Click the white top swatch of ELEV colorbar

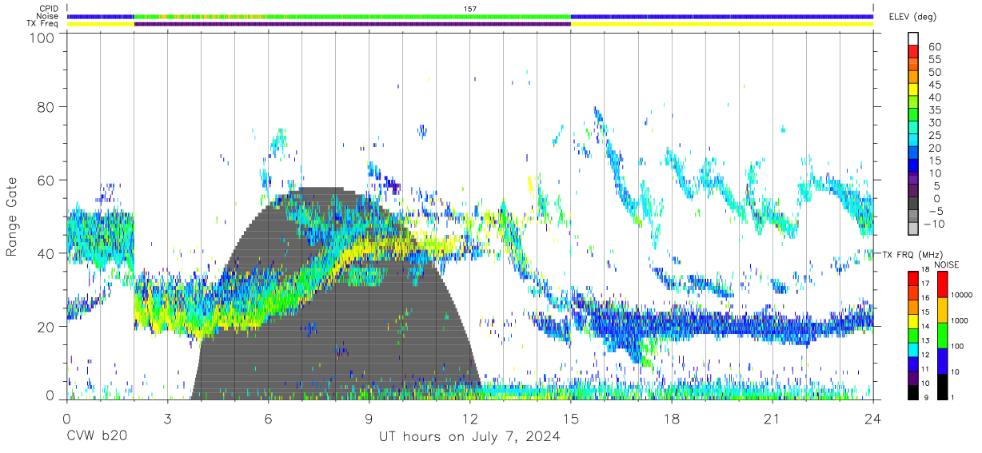click(913, 38)
